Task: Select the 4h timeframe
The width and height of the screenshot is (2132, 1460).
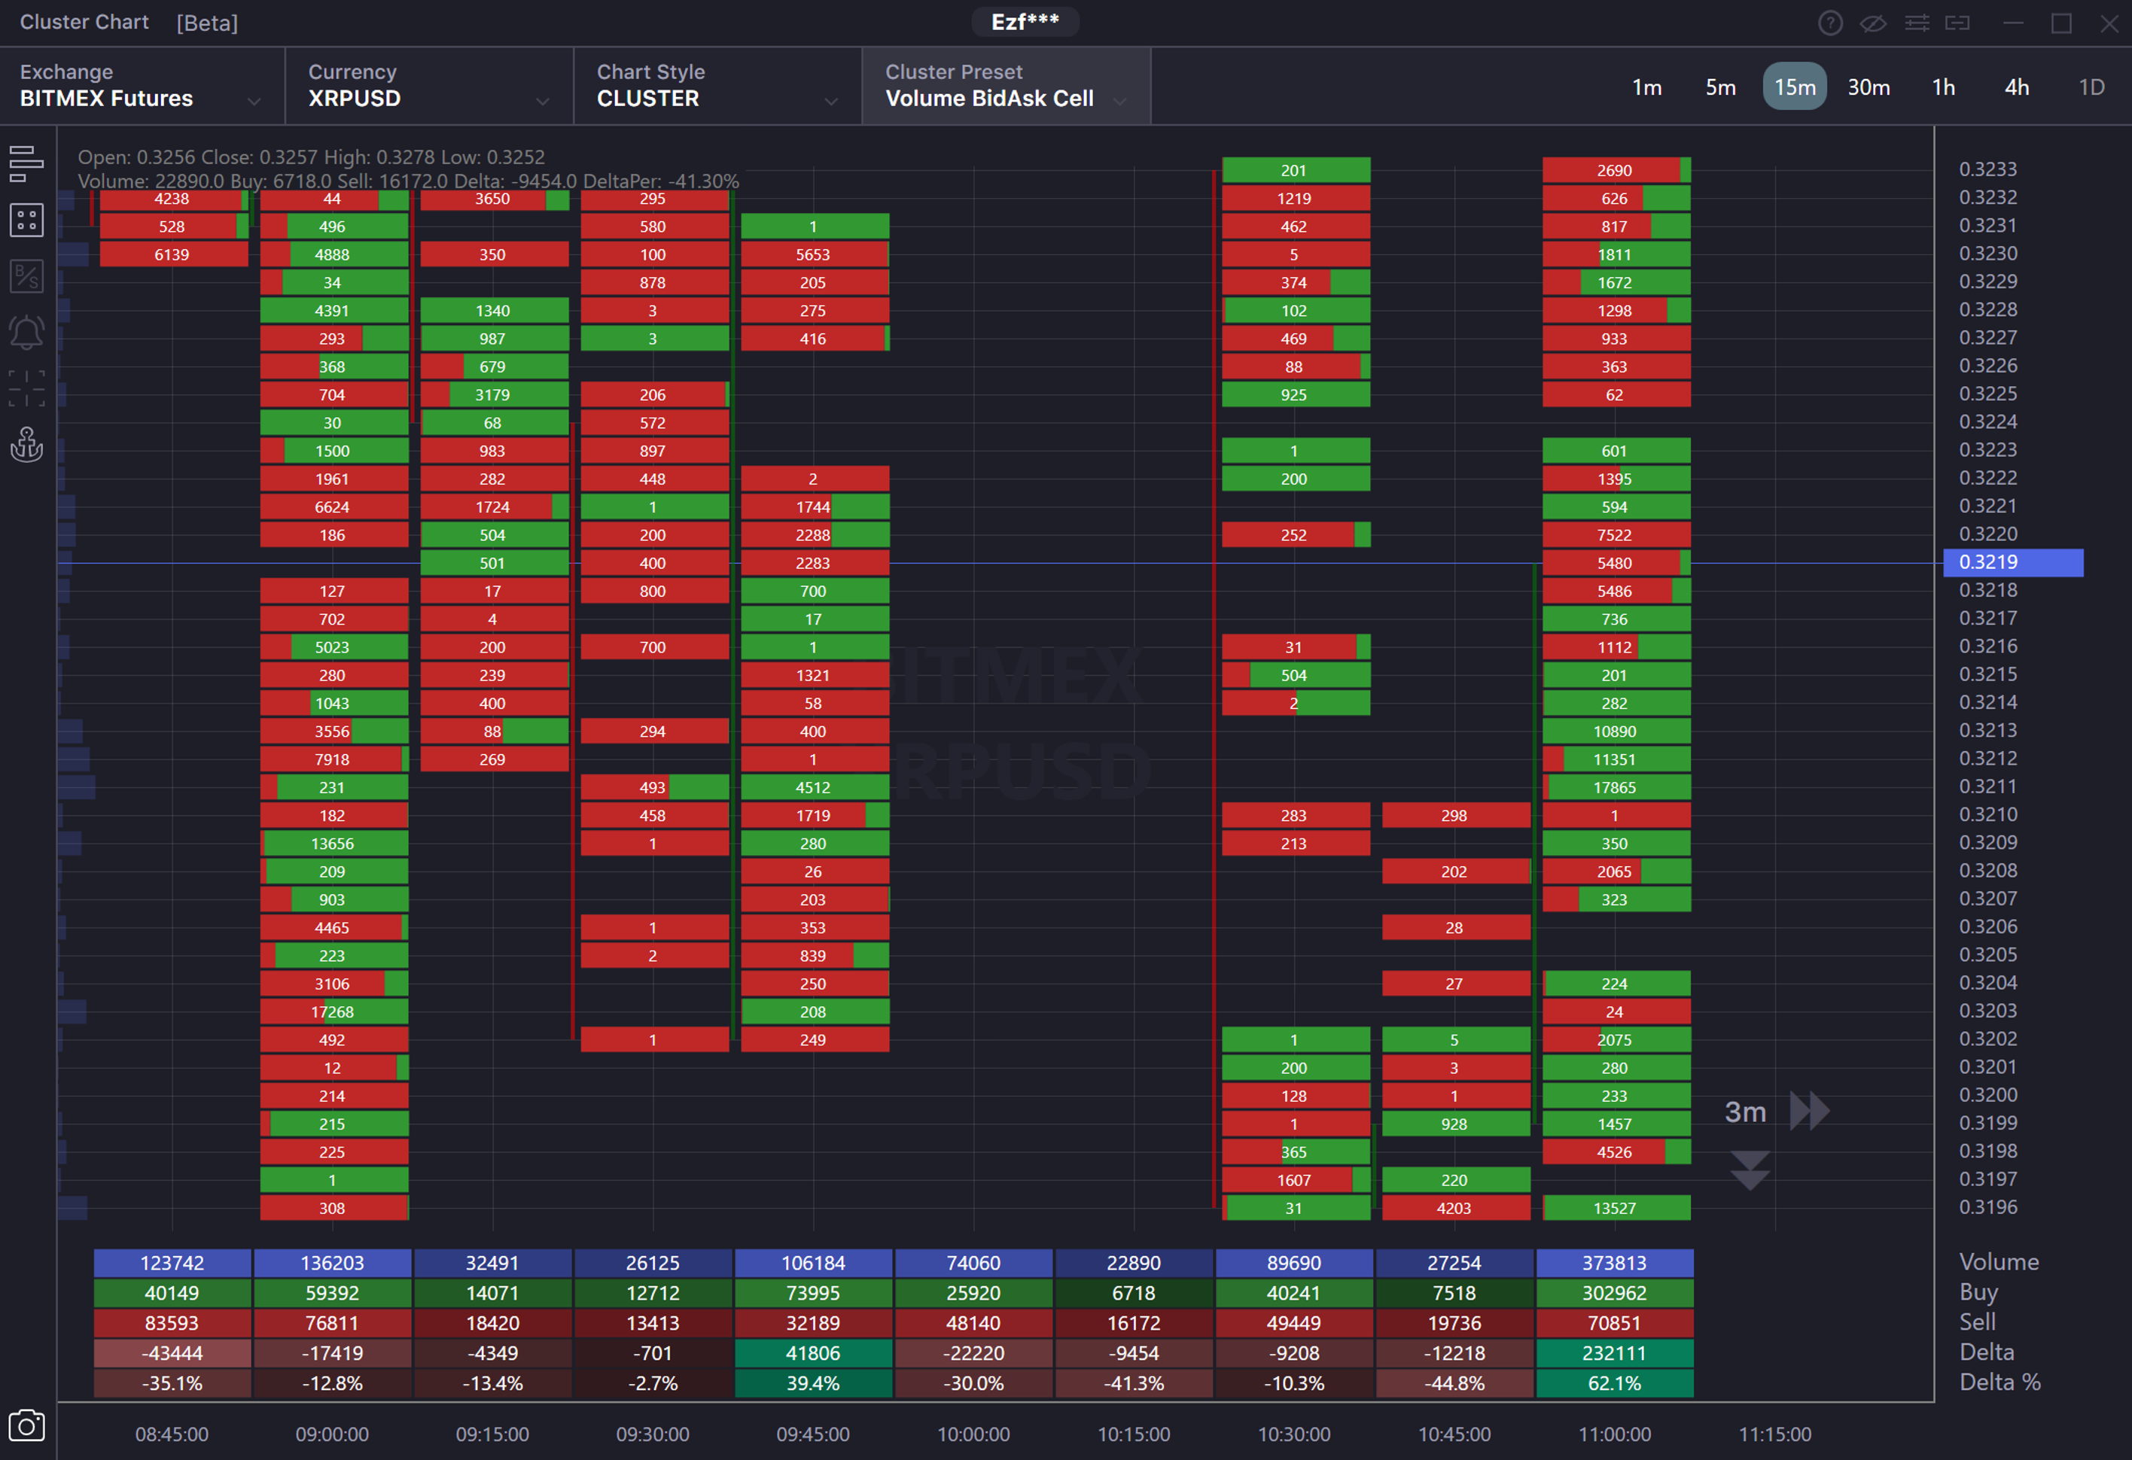Action: pyautogui.click(x=2016, y=87)
